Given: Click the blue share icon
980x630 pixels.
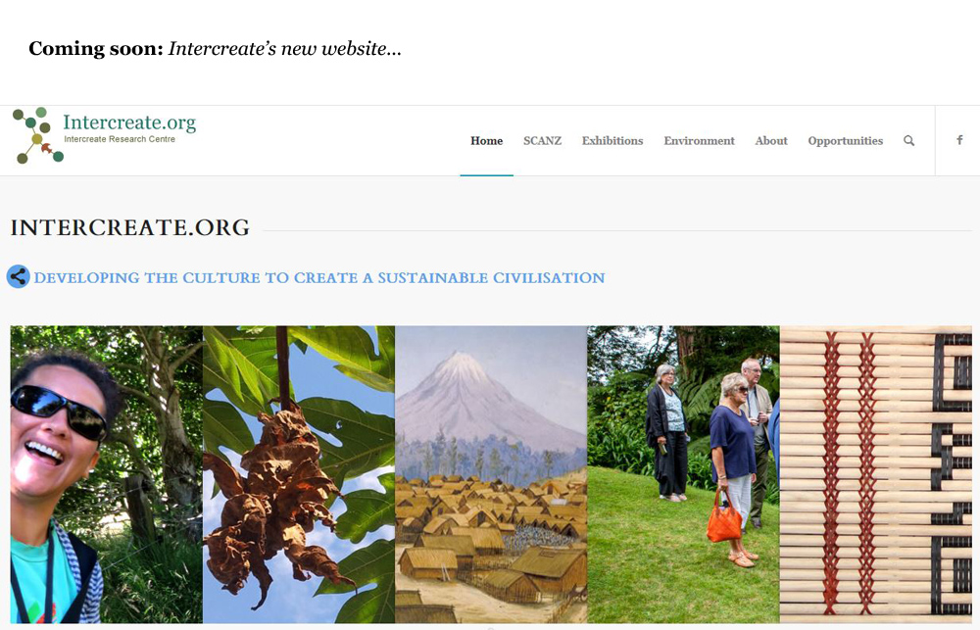Looking at the screenshot, I should [x=18, y=277].
